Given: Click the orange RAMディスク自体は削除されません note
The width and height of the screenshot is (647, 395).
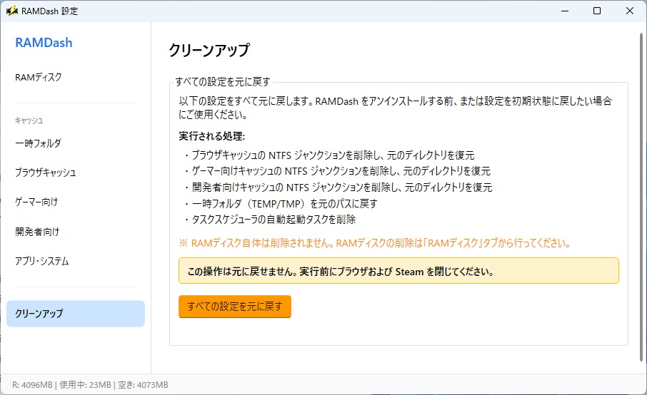Looking at the screenshot, I should (x=375, y=243).
